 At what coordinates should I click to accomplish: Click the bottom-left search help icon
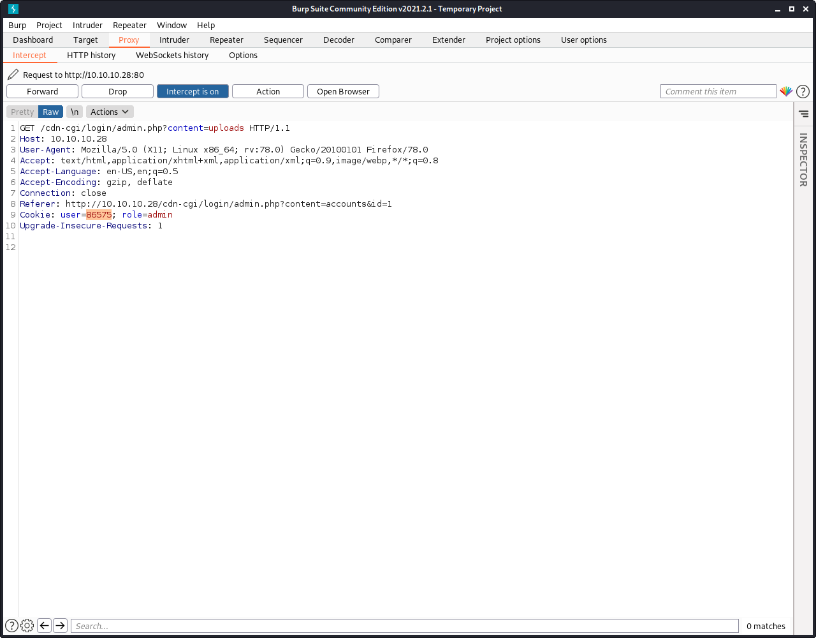pyautogui.click(x=11, y=626)
